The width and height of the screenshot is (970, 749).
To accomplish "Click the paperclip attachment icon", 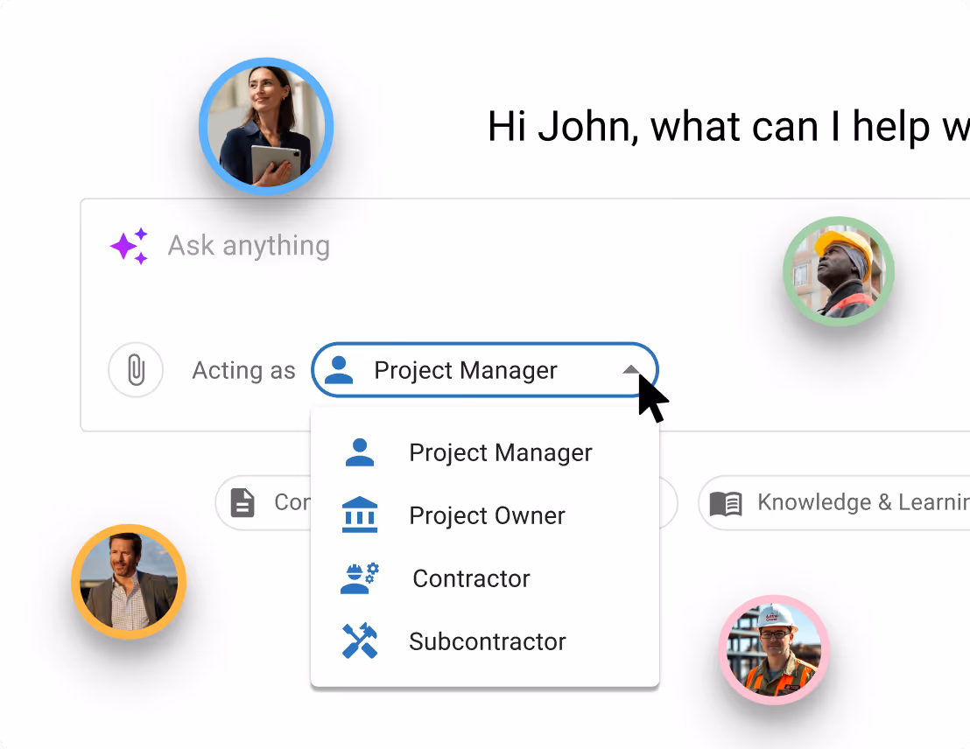I will click(136, 370).
